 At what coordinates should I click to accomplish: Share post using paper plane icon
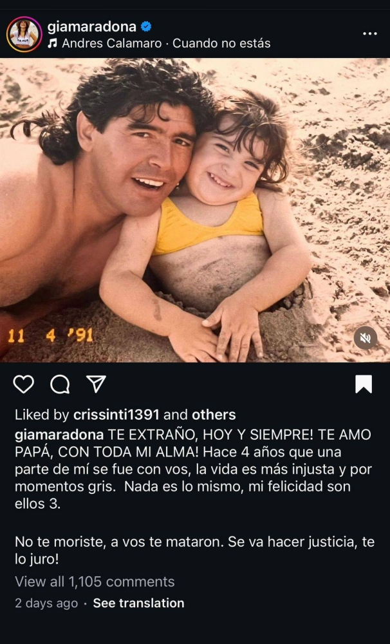tap(97, 384)
